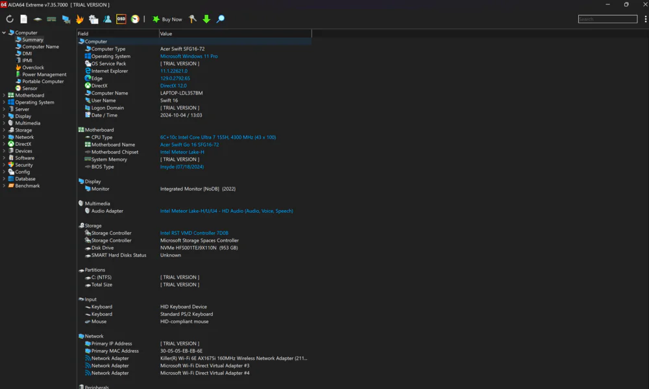Open the memory benchmark RAM icon

pyautogui.click(x=51, y=19)
